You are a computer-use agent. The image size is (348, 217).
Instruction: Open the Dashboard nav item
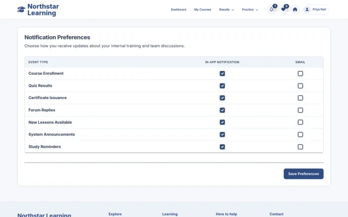coord(178,9)
